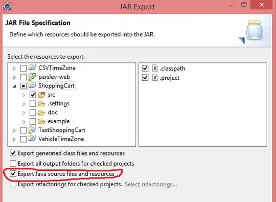The image size is (276, 202).
Task: Click the TestShoppingCart project icon
Action: pos(32,130)
